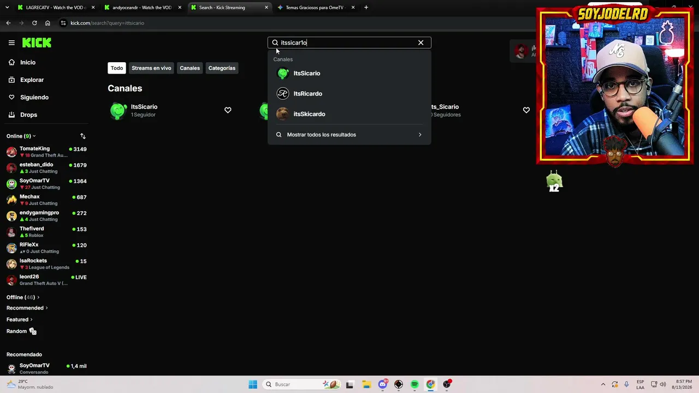Click the green KICK logo

tap(37, 43)
